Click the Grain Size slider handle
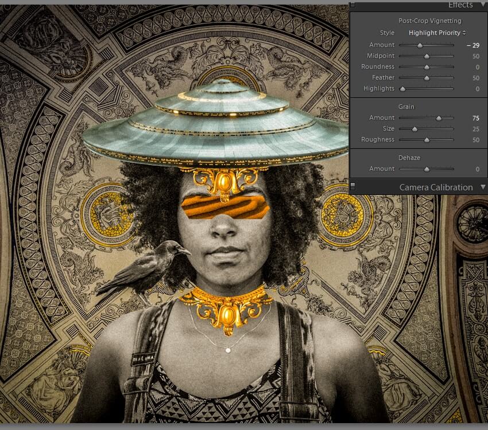This screenshot has height=430, width=488. 415,129
